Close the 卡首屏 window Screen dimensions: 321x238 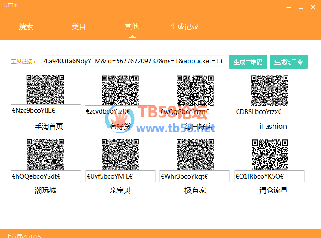click(313, 7)
